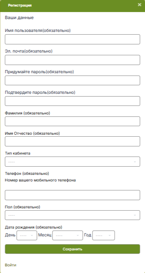Click into the Фамилия field
Screen dimensions: 145x273
[72, 122]
